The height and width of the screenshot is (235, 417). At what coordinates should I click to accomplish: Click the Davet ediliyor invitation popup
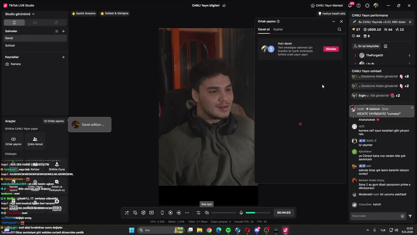tap(90, 125)
